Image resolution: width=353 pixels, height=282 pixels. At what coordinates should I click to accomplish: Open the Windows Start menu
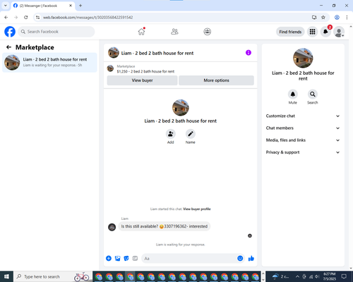pyautogui.click(x=6, y=276)
